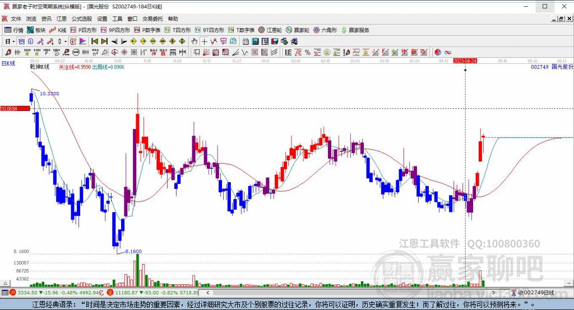Image resolution: width=574 pixels, height=310 pixels.
Task: Open the P数字表 tool
Action: [147, 30]
